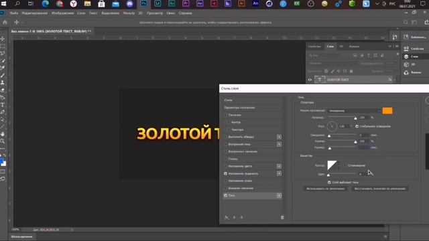Switch to the Каналы tab in panel group
The height and width of the screenshot is (241, 429).
(x=354, y=46)
